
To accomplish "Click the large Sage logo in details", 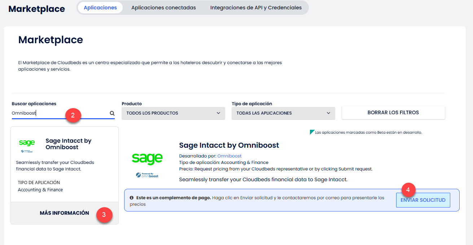I will pos(147,159).
